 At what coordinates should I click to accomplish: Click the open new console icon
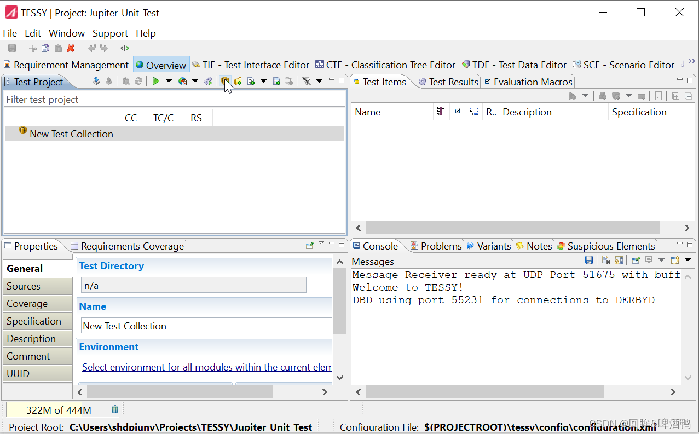click(674, 260)
